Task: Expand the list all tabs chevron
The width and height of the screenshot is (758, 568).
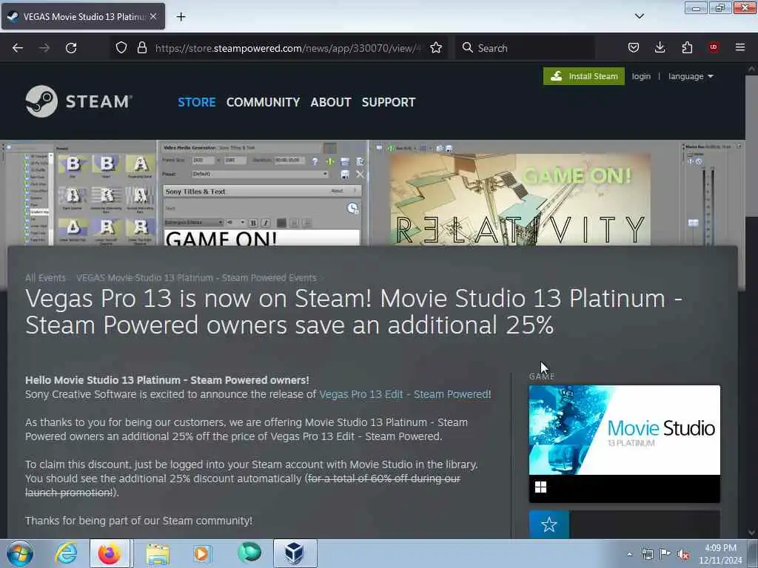Action: click(639, 16)
